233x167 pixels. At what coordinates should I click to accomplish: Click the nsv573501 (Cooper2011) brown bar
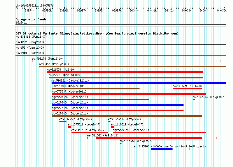coord(96,89)
